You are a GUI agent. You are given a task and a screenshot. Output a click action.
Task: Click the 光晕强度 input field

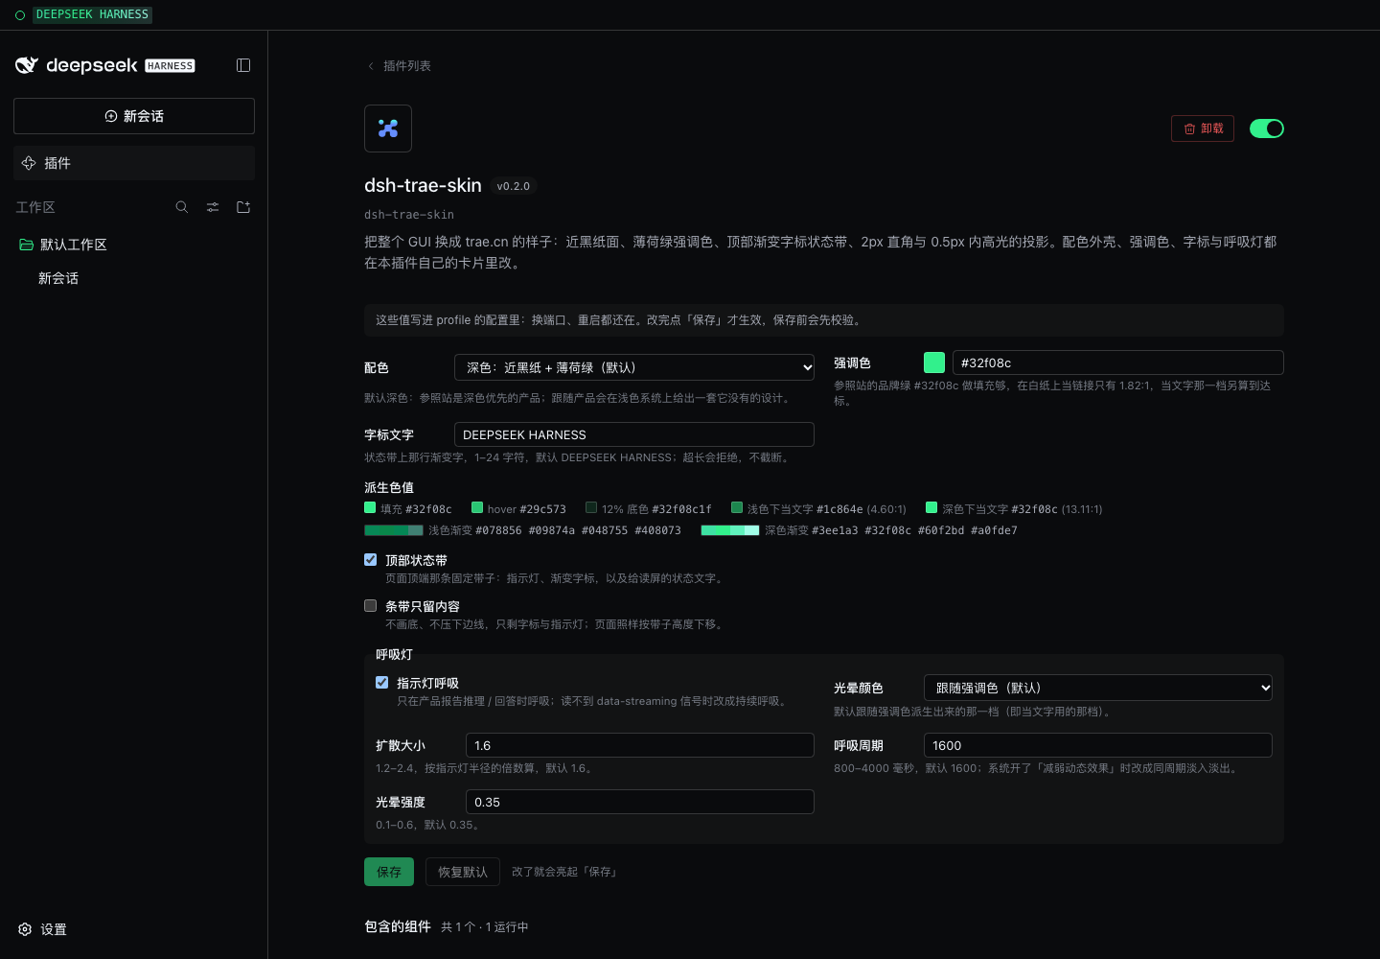pyautogui.click(x=640, y=802)
